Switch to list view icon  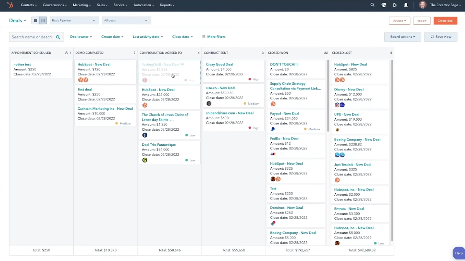(x=35, y=20)
